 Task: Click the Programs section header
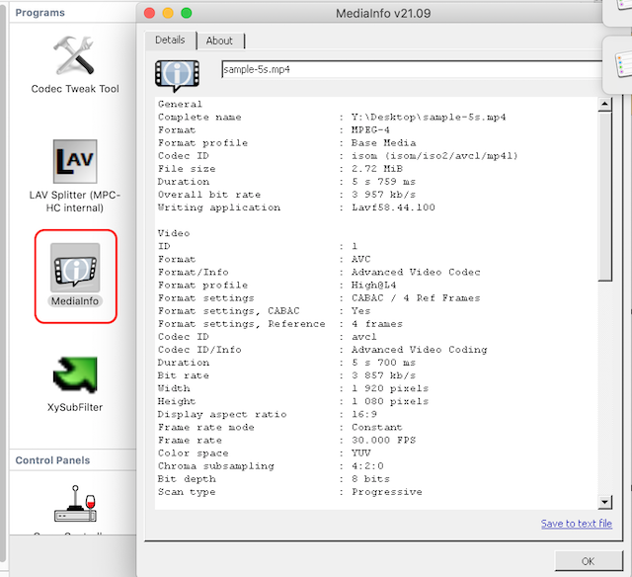click(x=39, y=13)
